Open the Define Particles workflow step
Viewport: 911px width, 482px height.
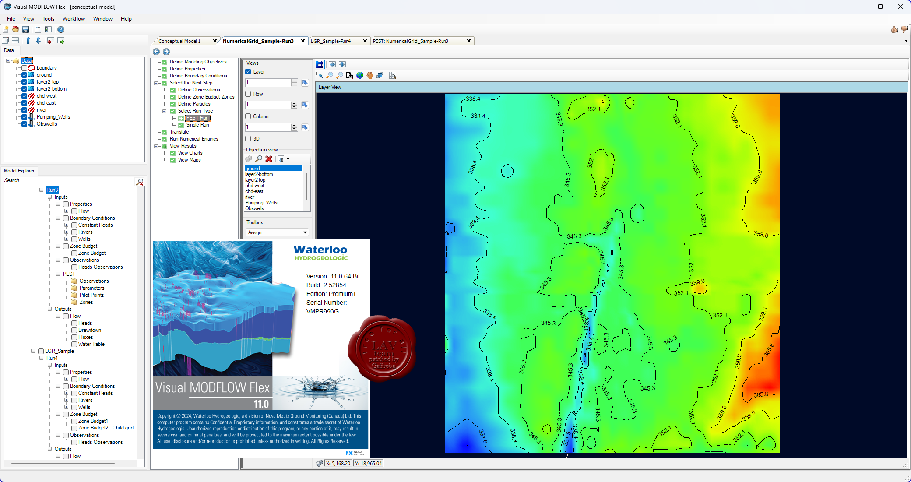[x=194, y=104]
